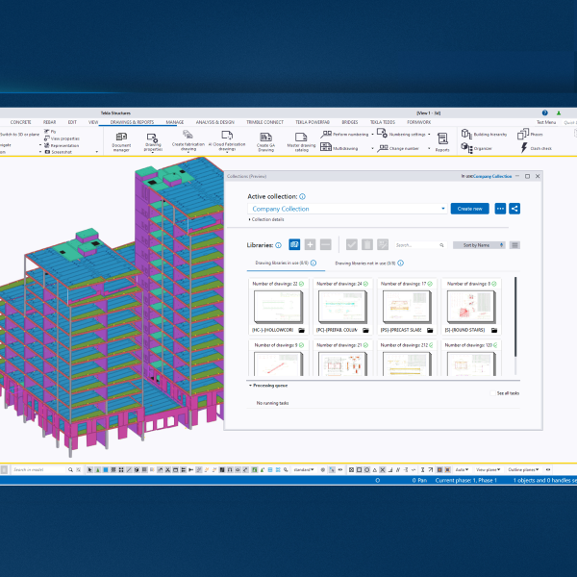Click the Multidrawing icon
Viewport: 577px width, 577px height.
pyautogui.click(x=326, y=147)
